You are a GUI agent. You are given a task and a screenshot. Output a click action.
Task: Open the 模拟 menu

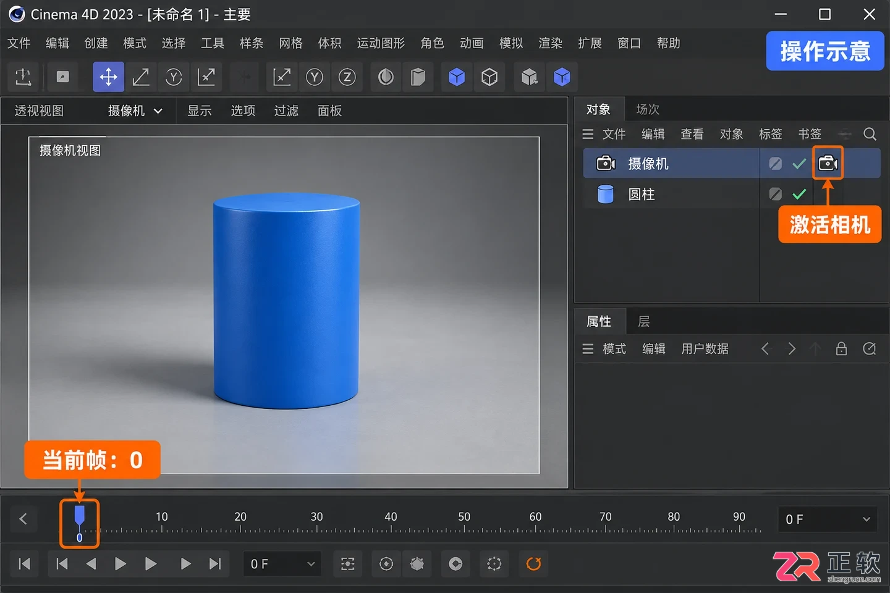point(511,43)
